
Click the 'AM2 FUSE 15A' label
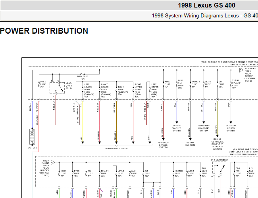point(134,173)
